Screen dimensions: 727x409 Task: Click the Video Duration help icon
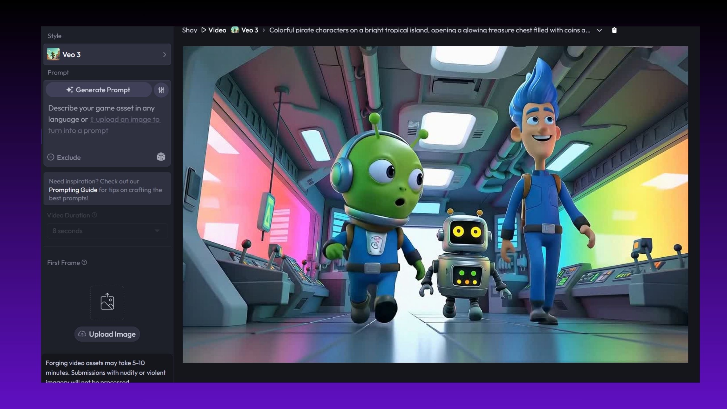pos(94,215)
